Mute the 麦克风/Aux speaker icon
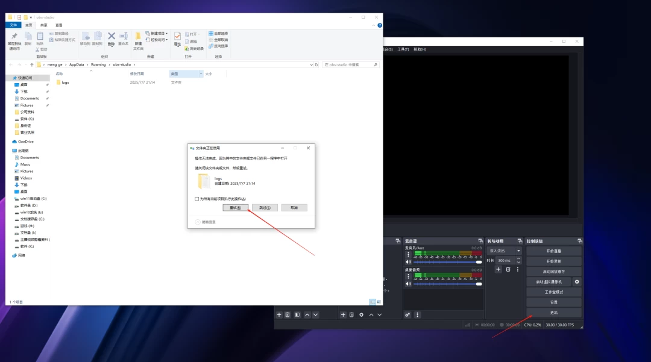 (408, 262)
